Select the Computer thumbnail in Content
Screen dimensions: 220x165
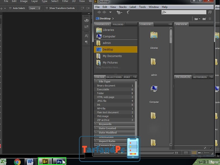pyautogui.click(x=154, y=89)
